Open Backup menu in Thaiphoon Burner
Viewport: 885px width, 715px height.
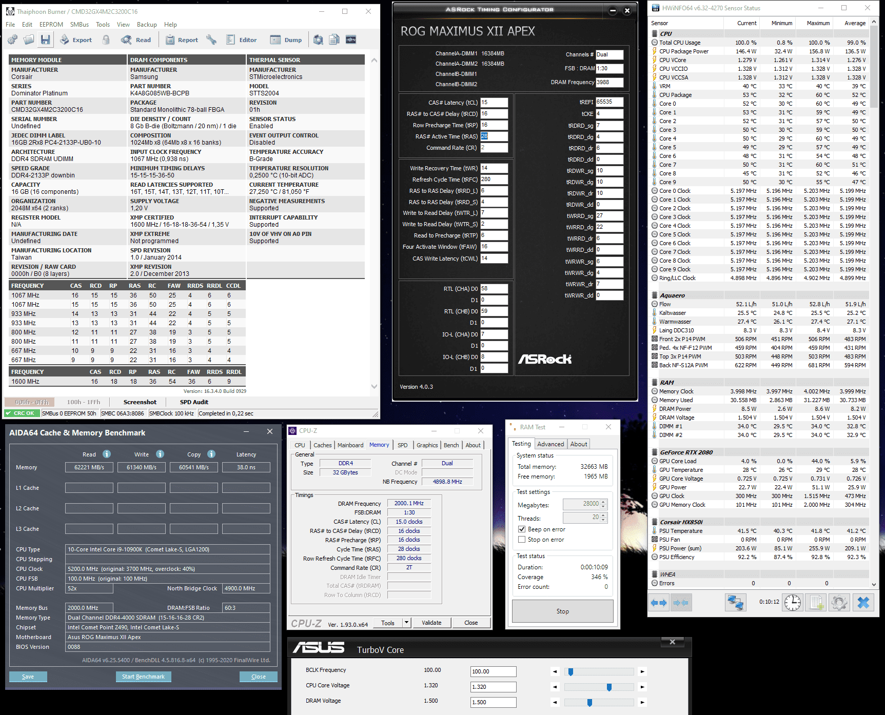(147, 25)
